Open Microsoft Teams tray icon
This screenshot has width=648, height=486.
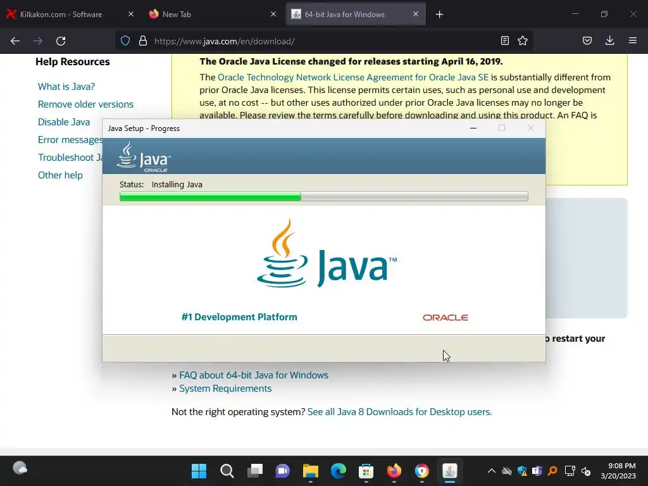pos(537,471)
